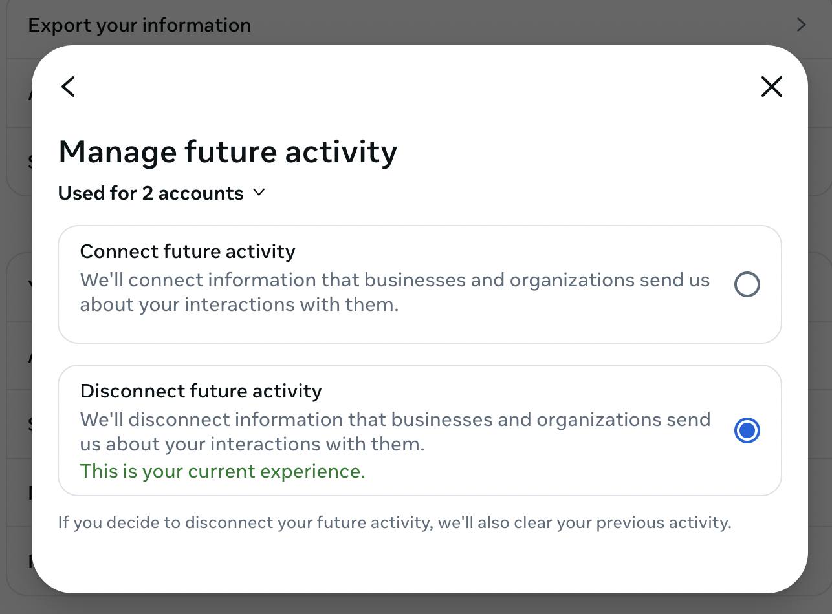The height and width of the screenshot is (614, 832).
Task: Open Export your information in the background
Action: (140, 25)
